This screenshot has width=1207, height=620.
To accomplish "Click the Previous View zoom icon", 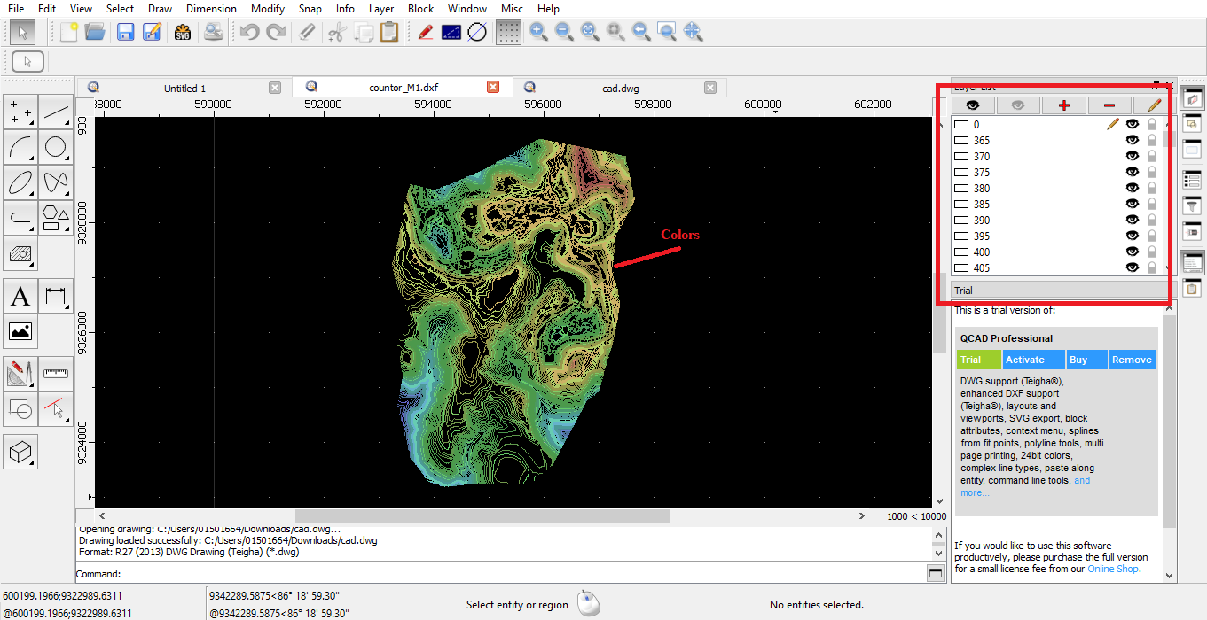I will tap(641, 33).
